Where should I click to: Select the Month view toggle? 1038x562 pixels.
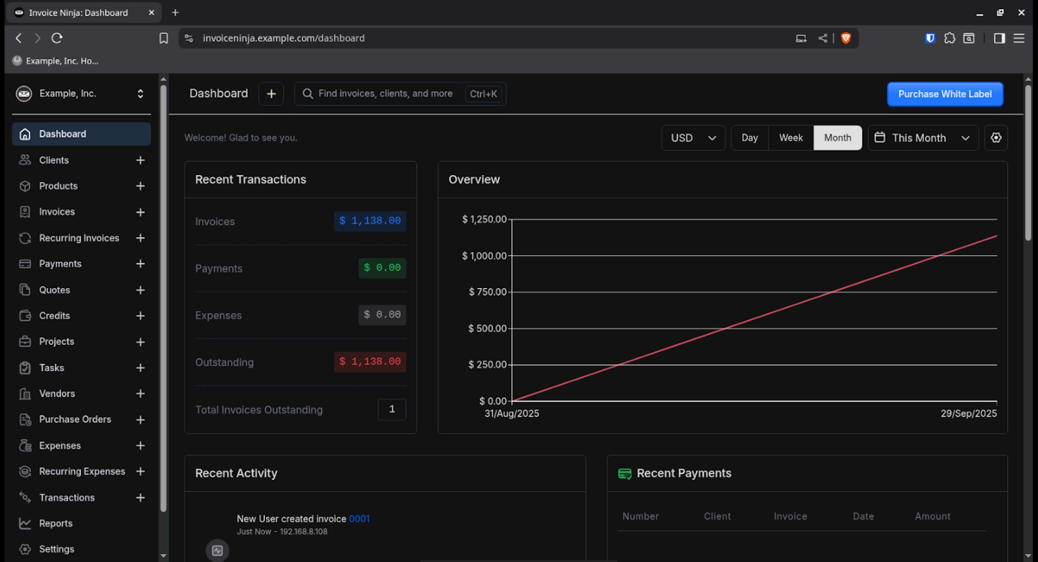tap(837, 138)
